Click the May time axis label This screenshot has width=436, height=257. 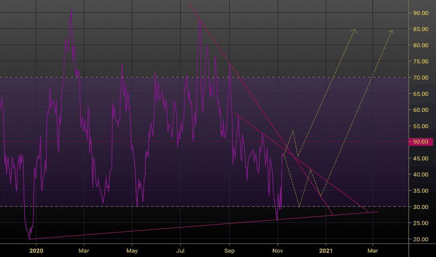pyautogui.click(x=132, y=251)
